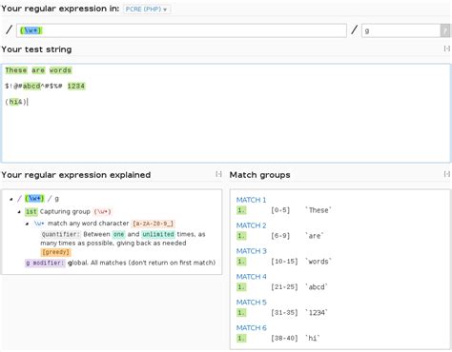Screen dimensions: 452x352
Task: Click the MATCH 6 heading
Action: click(x=251, y=328)
